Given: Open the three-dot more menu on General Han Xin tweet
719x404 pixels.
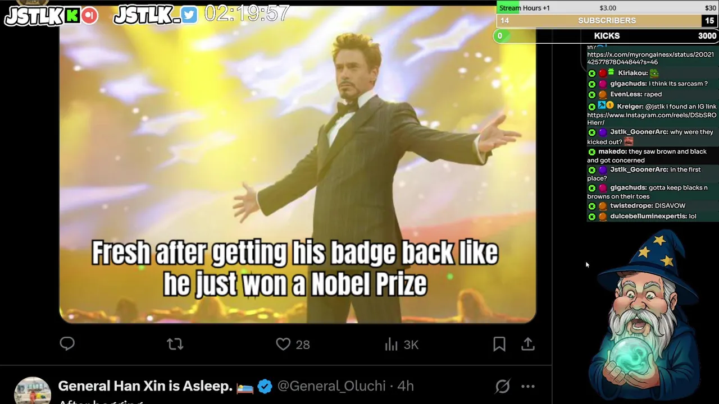Looking at the screenshot, I should (x=528, y=386).
